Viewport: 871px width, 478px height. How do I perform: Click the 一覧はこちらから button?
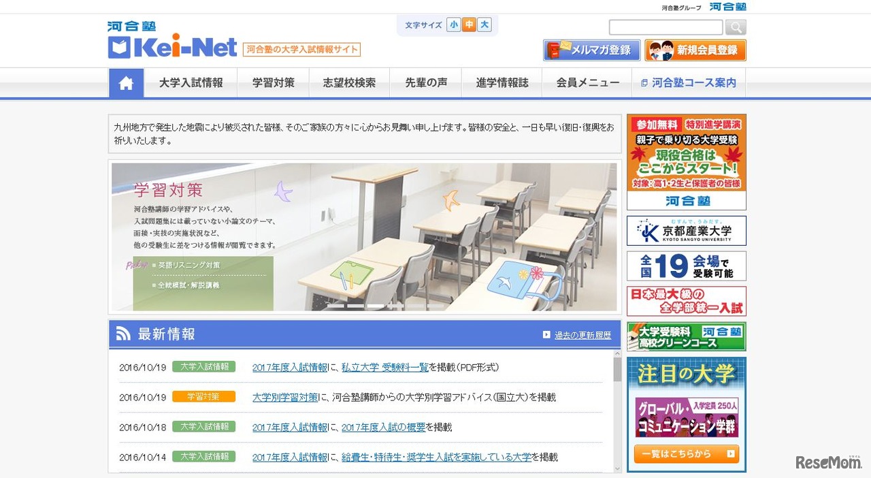686,453
